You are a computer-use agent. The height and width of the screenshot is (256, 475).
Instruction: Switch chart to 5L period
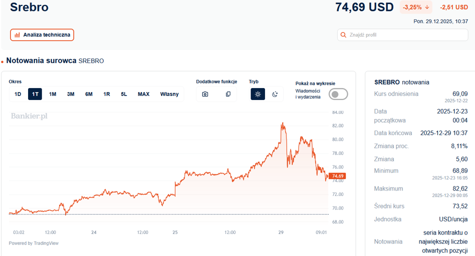click(124, 94)
